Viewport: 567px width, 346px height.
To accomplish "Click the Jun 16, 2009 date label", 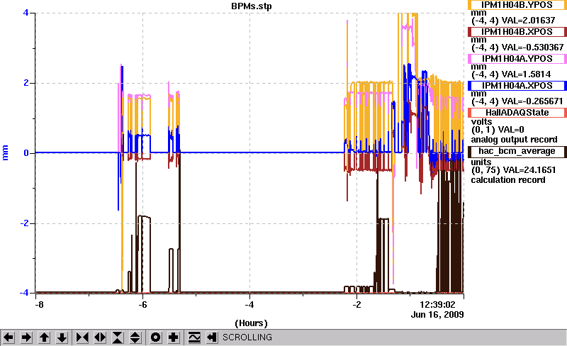I will [437, 314].
